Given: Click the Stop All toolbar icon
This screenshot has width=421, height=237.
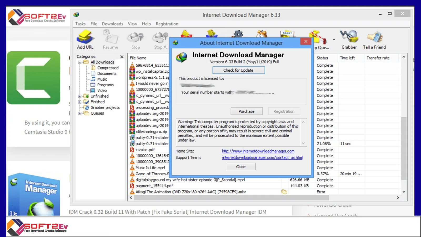Looking at the screenshot, I should click(160, 37).
